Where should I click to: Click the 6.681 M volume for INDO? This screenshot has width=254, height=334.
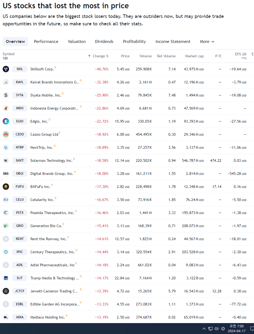click(145, 108)
